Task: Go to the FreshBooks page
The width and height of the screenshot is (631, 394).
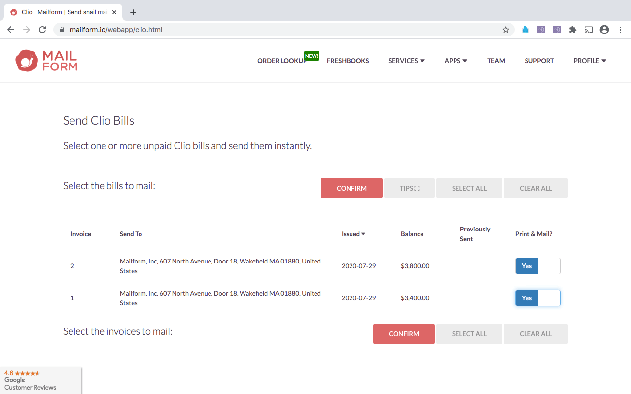Action: click(x=348, y=61)
